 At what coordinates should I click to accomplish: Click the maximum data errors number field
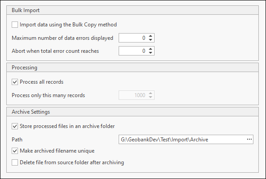point(133,38)
